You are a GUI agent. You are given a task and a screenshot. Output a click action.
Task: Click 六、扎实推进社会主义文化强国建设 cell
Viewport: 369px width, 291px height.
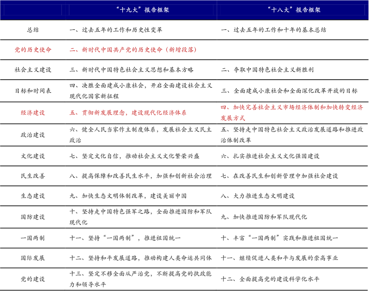coord(270,156)
